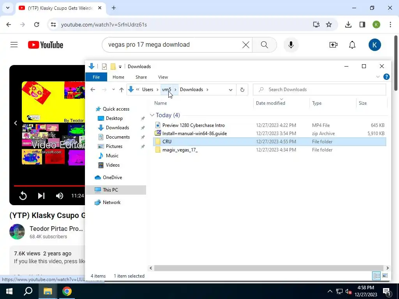
Task: Click the YouTube search magnifier button
Action: pos(265,45)
